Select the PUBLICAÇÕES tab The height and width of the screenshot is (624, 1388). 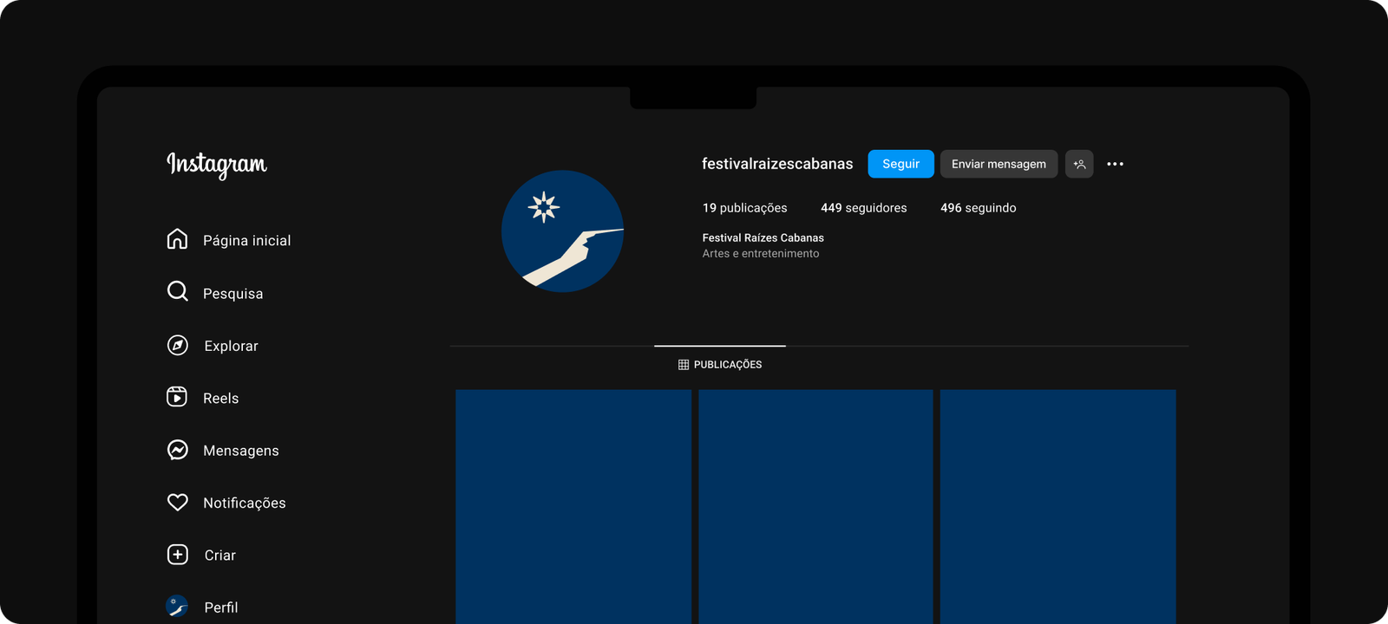(x=720, y=365)
